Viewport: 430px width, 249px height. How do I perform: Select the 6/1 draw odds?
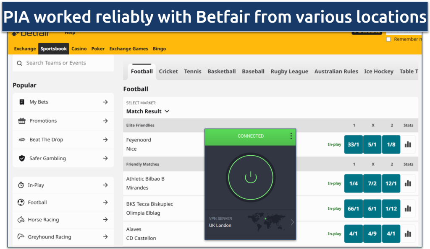click(372, 208)
